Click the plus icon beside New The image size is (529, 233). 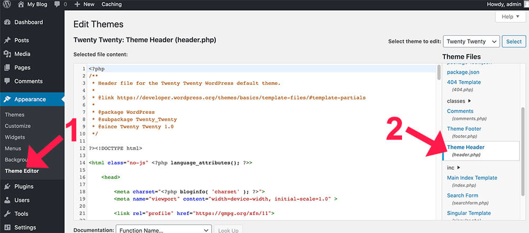coord(77,4)
